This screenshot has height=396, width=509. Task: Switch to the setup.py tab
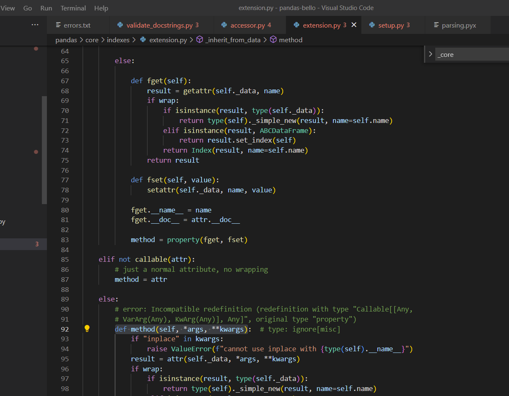(x=393, y=25)
